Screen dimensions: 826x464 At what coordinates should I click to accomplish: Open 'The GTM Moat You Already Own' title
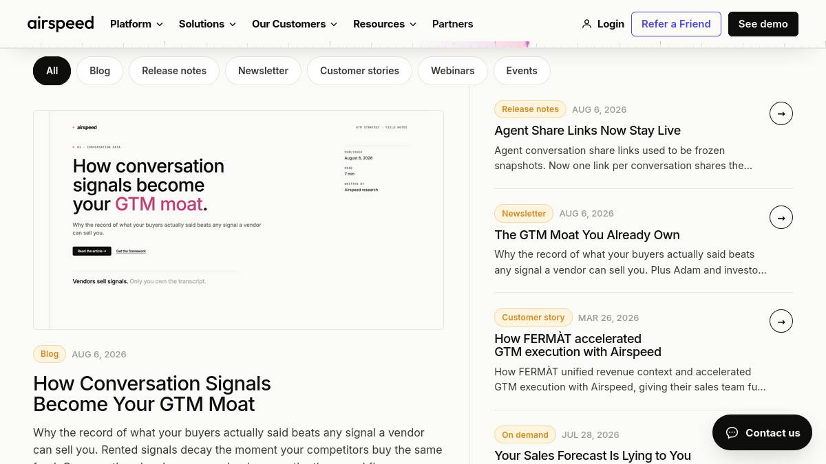pos(587,235)
